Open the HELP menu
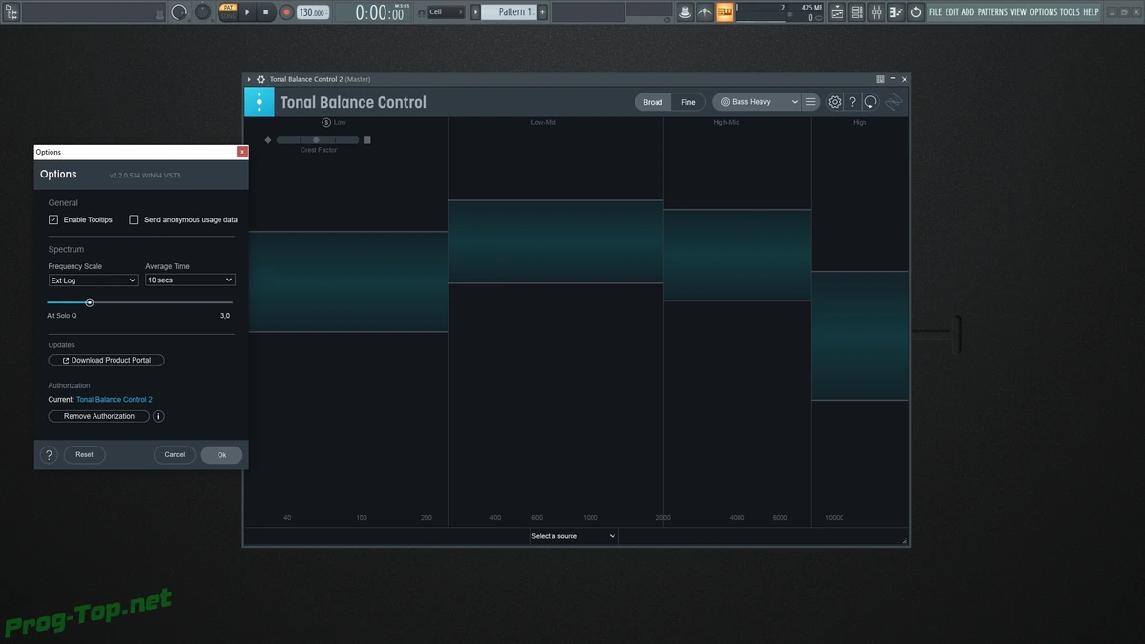The height and width of the screenshot is (644, 1145). pos(1091,12)
